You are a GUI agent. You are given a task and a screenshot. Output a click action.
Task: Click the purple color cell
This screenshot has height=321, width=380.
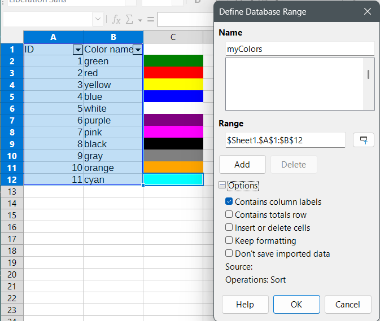(173, 120)
